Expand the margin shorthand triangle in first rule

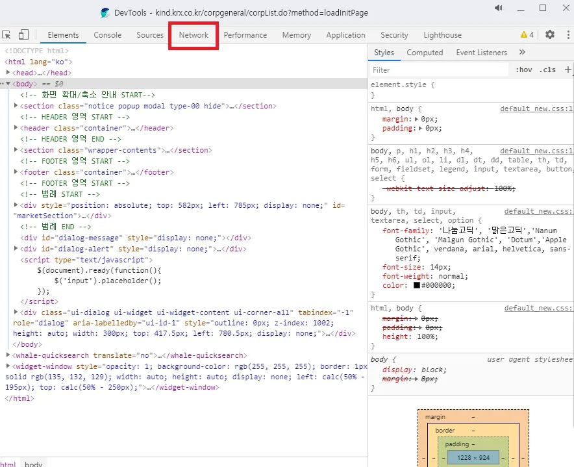(x=416, y=119)
